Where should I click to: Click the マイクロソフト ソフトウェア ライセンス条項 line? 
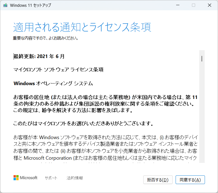pos(58,70)
